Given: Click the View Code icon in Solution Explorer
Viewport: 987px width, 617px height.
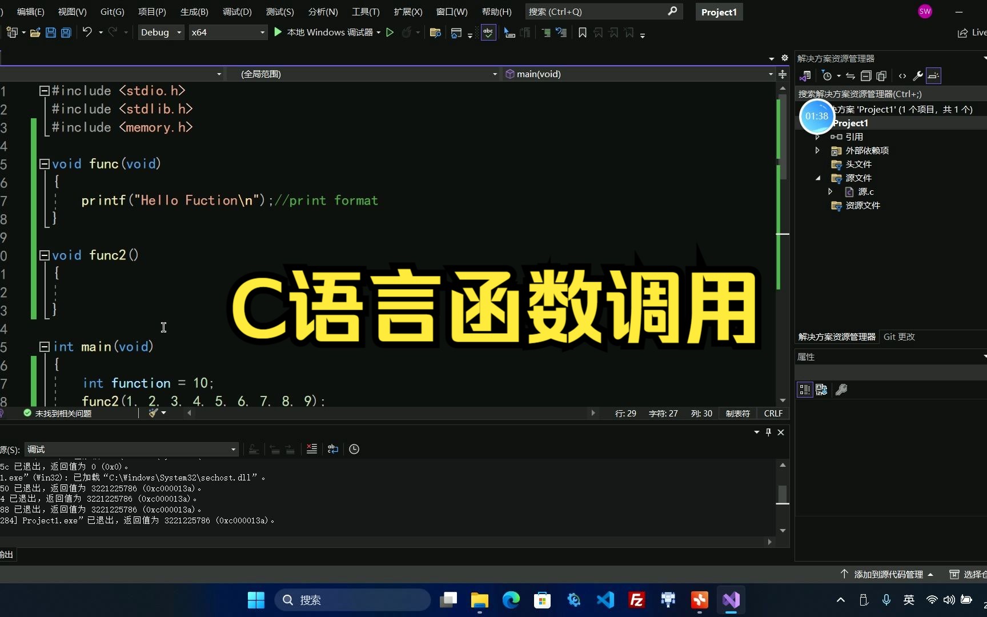Looking at the screenshot, I should tap(902, 75).
